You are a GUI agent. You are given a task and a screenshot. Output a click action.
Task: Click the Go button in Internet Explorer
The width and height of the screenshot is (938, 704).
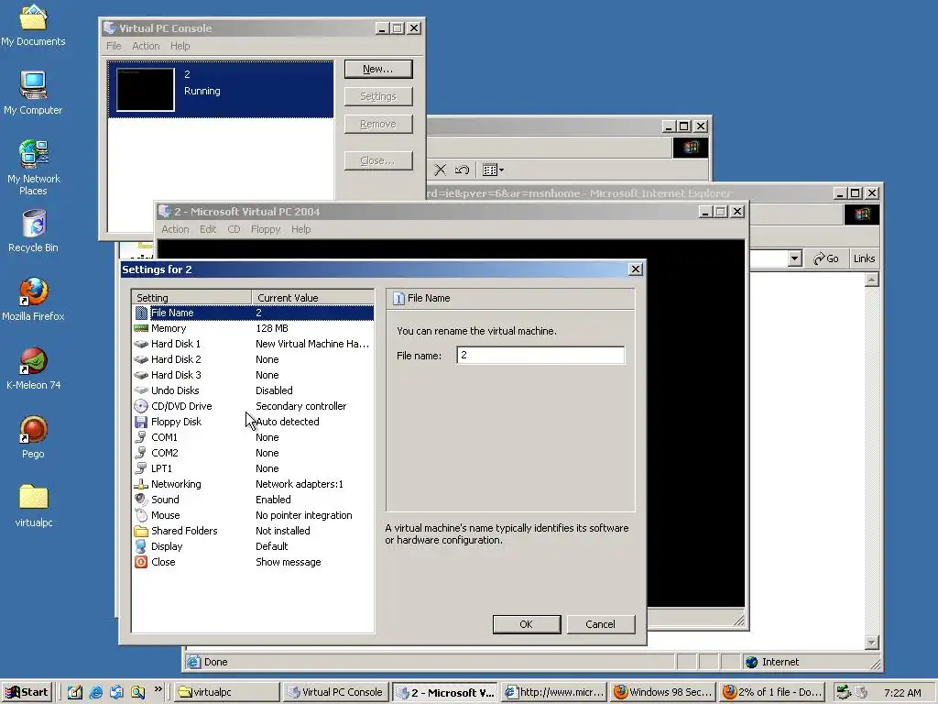point(826,258)
